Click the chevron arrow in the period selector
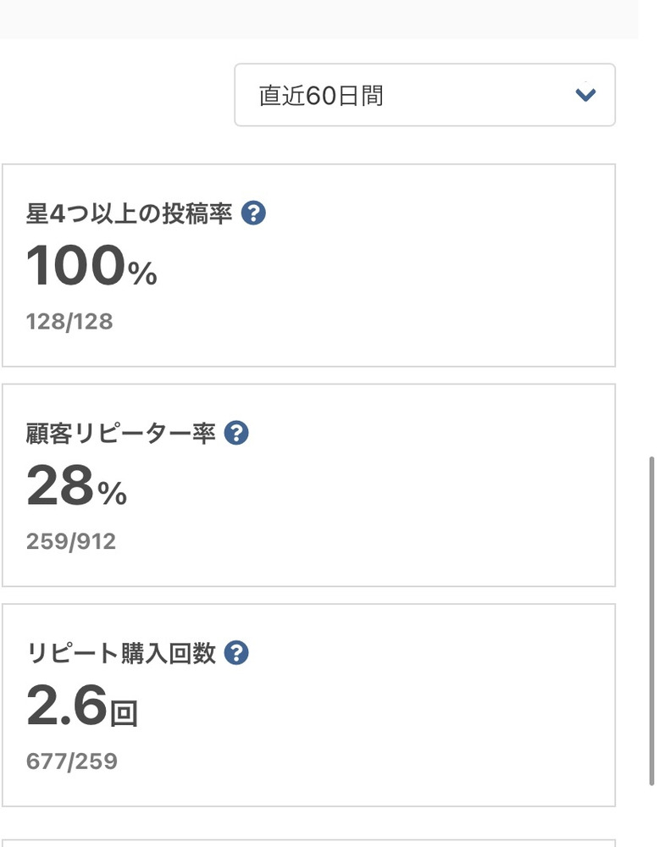Image resolution: width=659 pixels, height=847 pixels. [585, 95]
